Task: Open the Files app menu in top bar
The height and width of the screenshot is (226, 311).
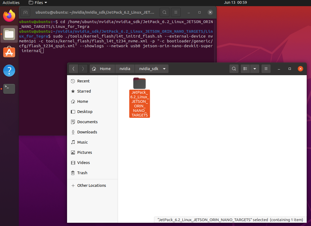Action: 38,3
